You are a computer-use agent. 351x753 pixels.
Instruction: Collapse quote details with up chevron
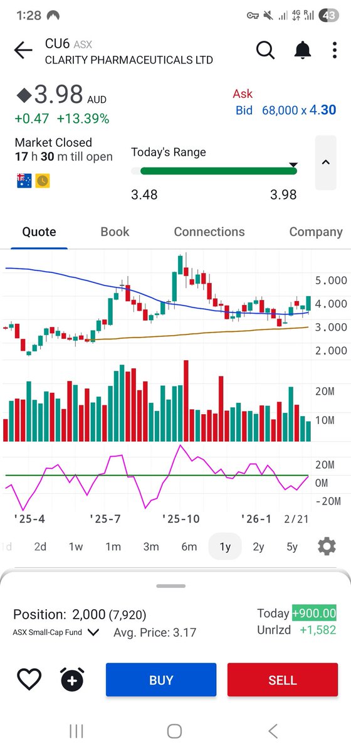click(326, 162)
